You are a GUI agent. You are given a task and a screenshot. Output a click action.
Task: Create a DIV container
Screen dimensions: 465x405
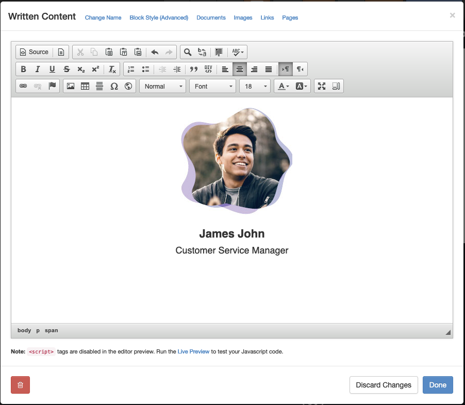[x=208, y=70]
